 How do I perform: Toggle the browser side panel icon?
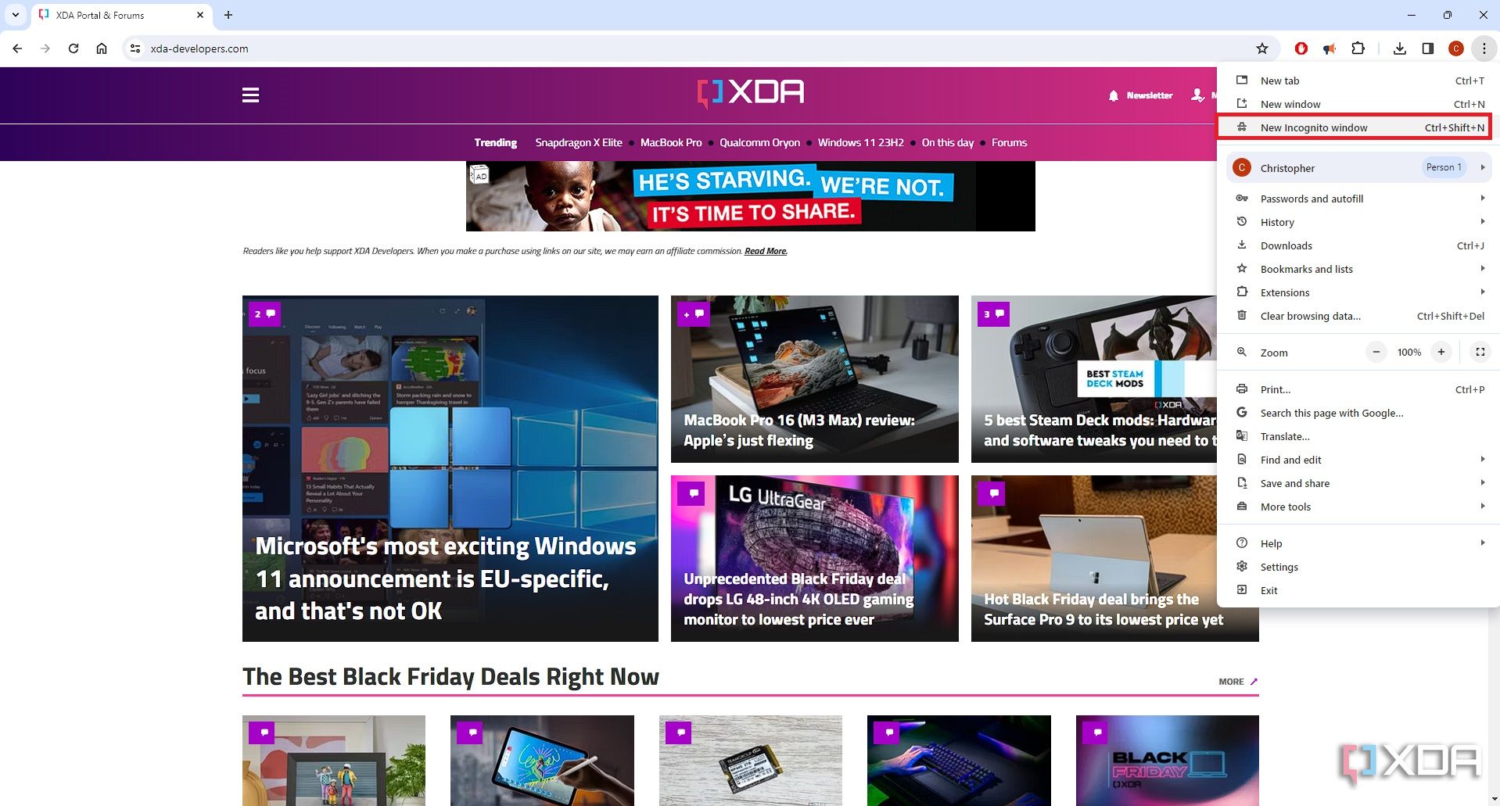click(1428, 48)
